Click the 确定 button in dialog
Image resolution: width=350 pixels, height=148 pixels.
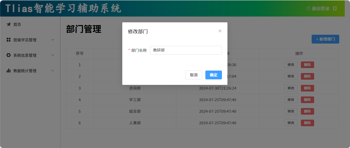click(x=214, y=75)
